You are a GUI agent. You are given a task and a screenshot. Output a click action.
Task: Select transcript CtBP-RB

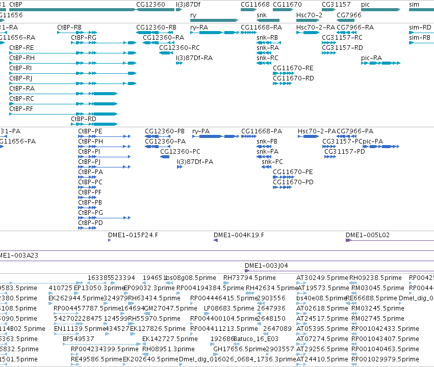pos(77,33)
